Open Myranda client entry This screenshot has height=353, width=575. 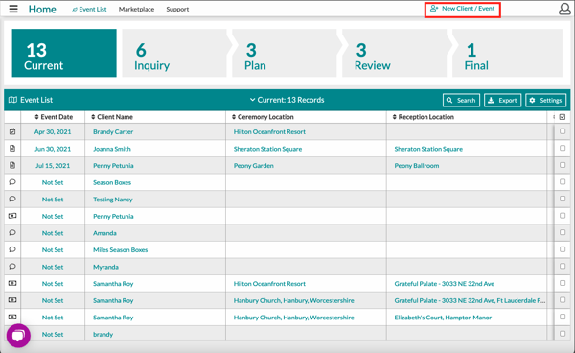[x=105, y=267]
